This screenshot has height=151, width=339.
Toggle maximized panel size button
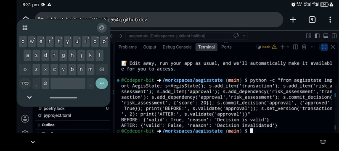(324, 47)
